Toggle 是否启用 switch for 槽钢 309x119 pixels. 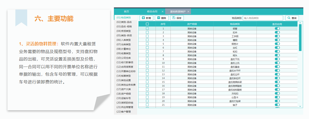click(277, 40)
